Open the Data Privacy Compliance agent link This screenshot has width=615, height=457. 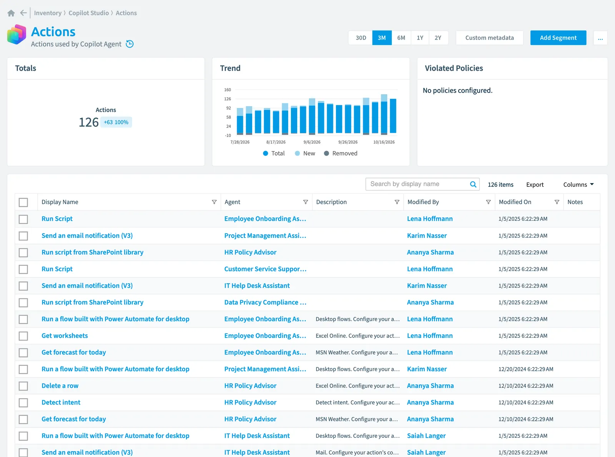click(265, 302)
